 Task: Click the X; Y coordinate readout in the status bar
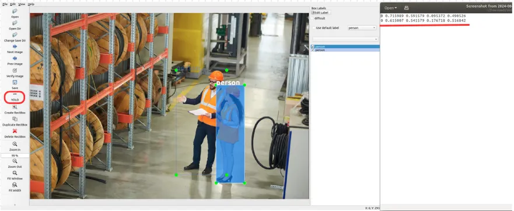372,208
